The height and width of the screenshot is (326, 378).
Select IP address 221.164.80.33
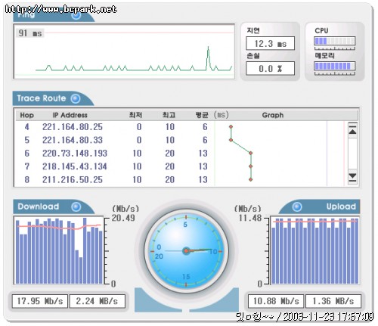tap(73, 140)
